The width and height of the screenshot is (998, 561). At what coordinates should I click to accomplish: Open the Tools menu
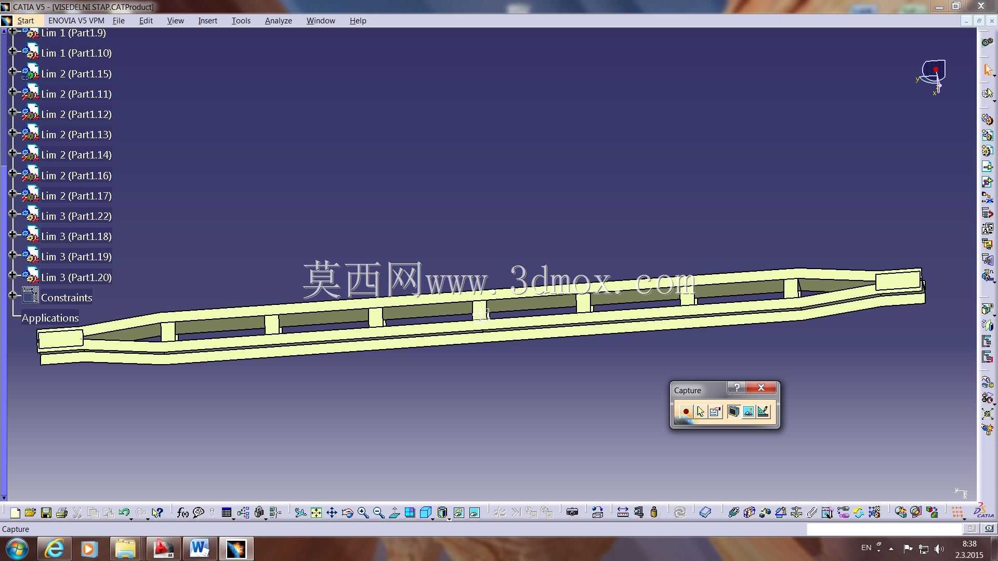pyautogui.click(x=241, y=21)
